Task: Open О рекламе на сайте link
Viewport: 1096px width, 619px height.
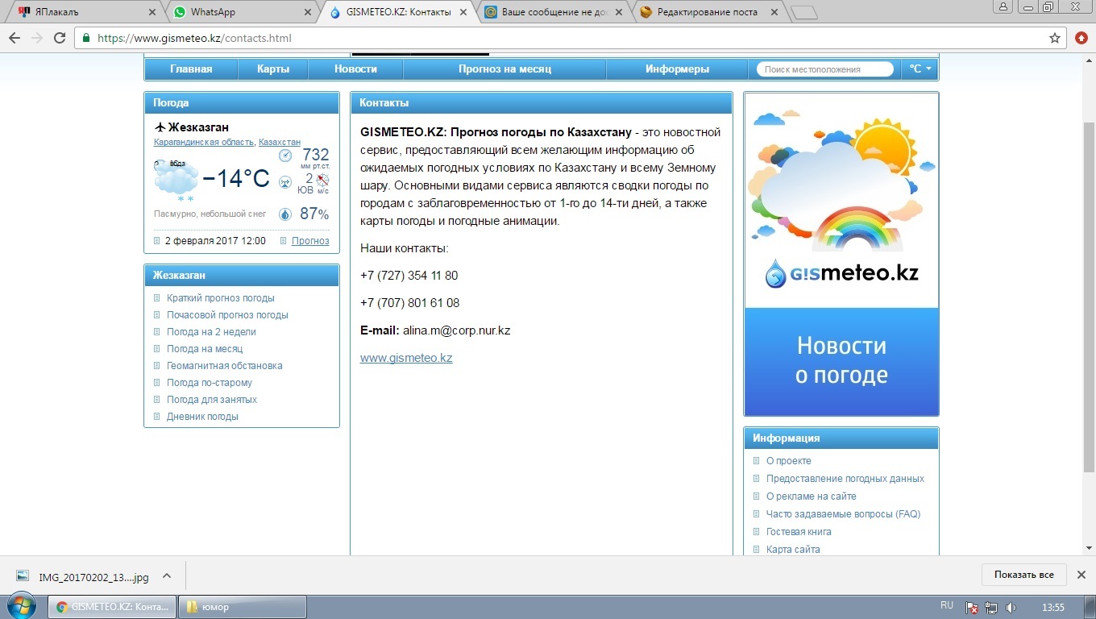Action: (x=812, y=496)
